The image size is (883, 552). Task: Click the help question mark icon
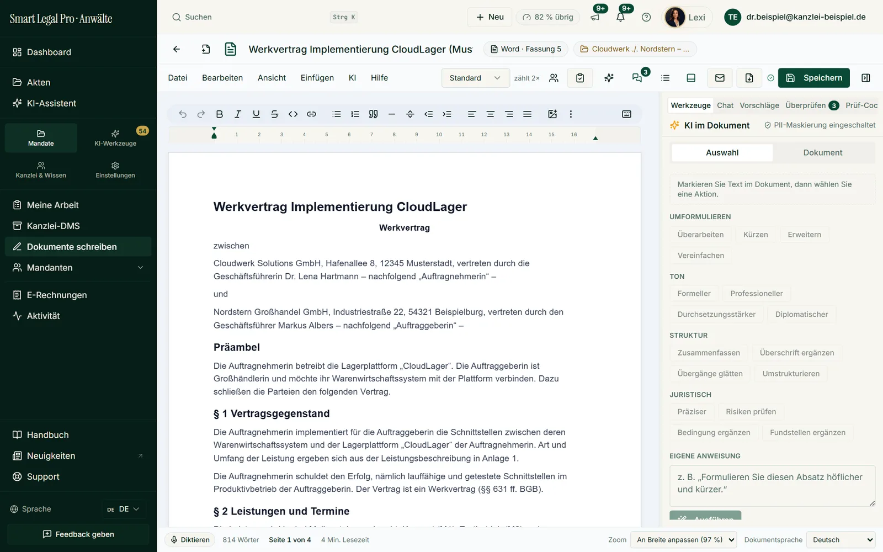click(646, 17)
